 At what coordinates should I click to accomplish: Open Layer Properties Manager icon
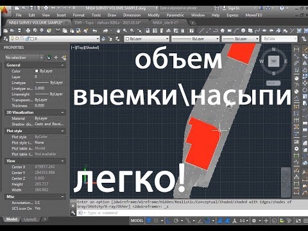(x=6, y=38)
